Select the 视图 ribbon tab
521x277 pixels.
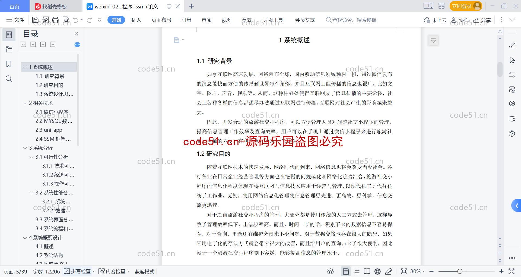coord(226,20)
